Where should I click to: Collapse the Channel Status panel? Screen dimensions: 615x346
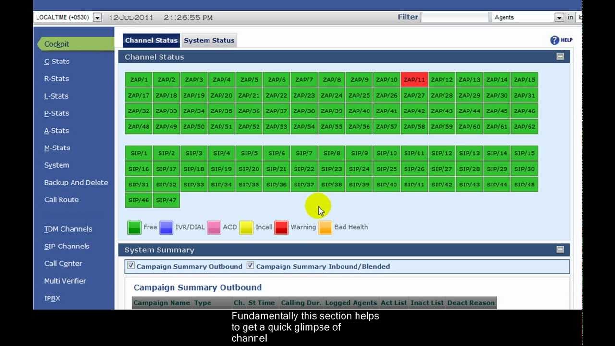pyautogui.click(x=560, y=56)
